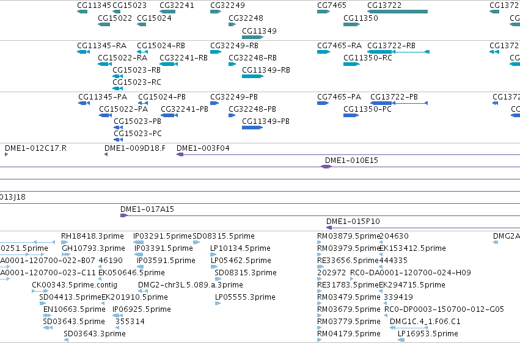This screenshot has width=520, height=343.
Task: Click protein CG15023-PB
Action: (x=137, y=121)
